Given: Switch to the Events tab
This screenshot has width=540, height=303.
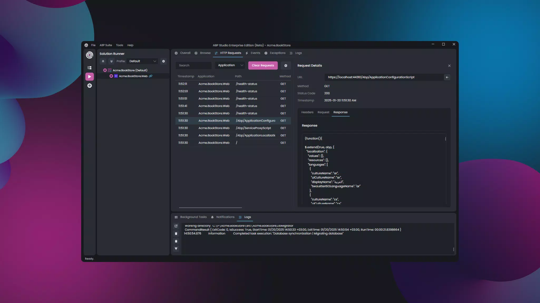Looking at the screenshot, I should 253,53.
